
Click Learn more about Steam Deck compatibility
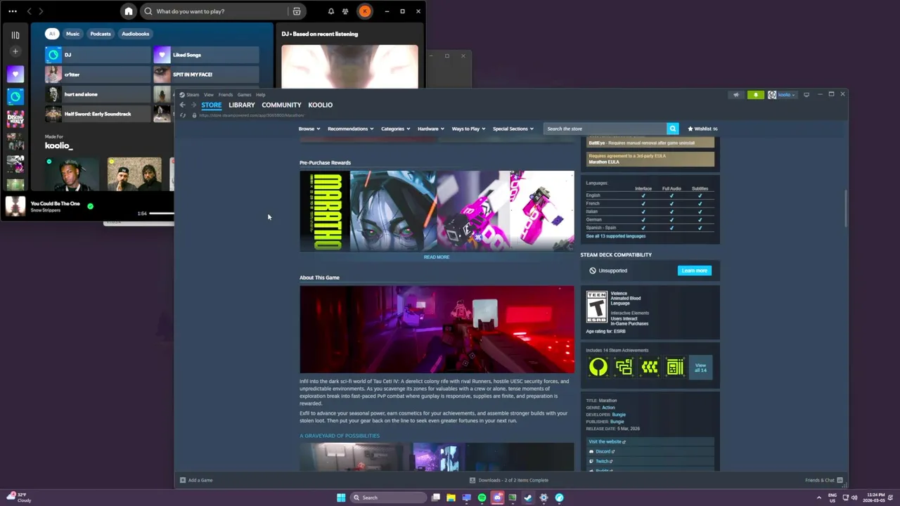(x=694, y=271)
